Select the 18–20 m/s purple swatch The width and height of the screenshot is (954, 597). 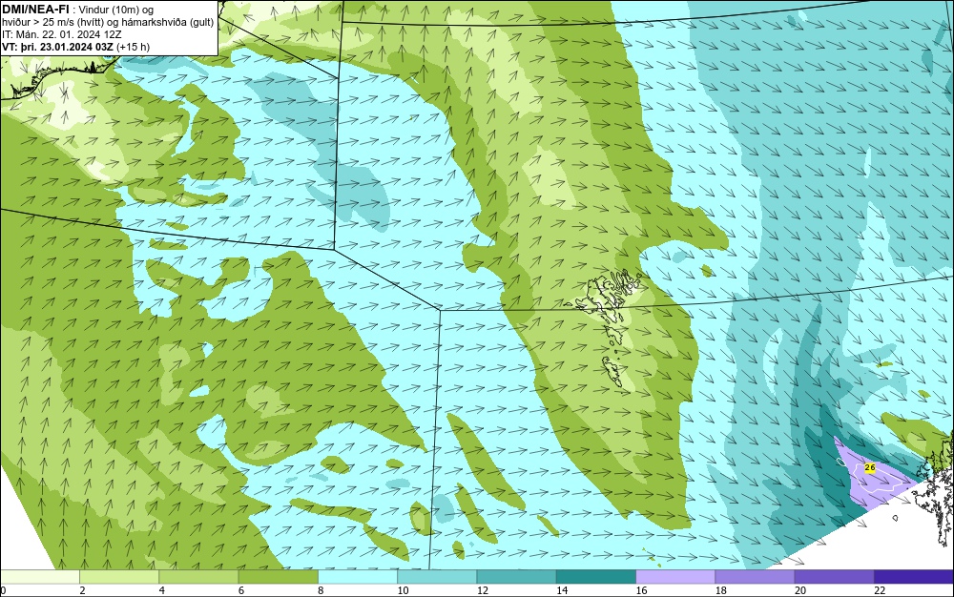[755, 576]
